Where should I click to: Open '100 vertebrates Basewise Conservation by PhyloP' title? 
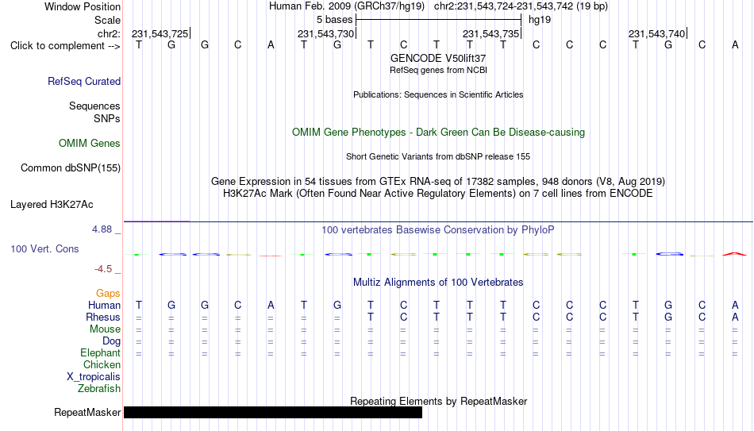click(x=438, y=230)
